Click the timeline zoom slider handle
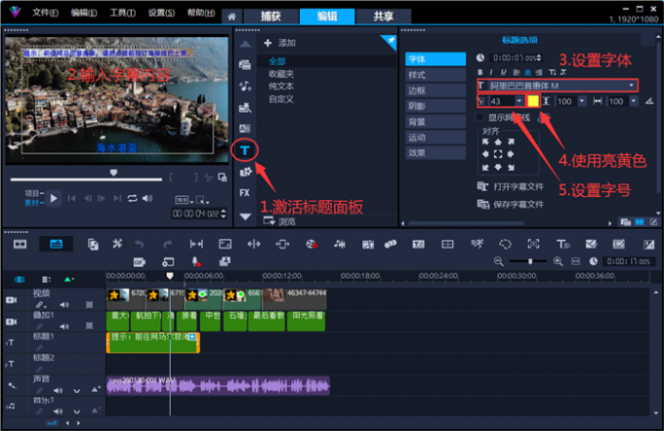 530,261
